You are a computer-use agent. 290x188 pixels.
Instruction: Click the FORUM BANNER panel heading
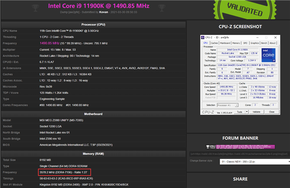[240, 138]
